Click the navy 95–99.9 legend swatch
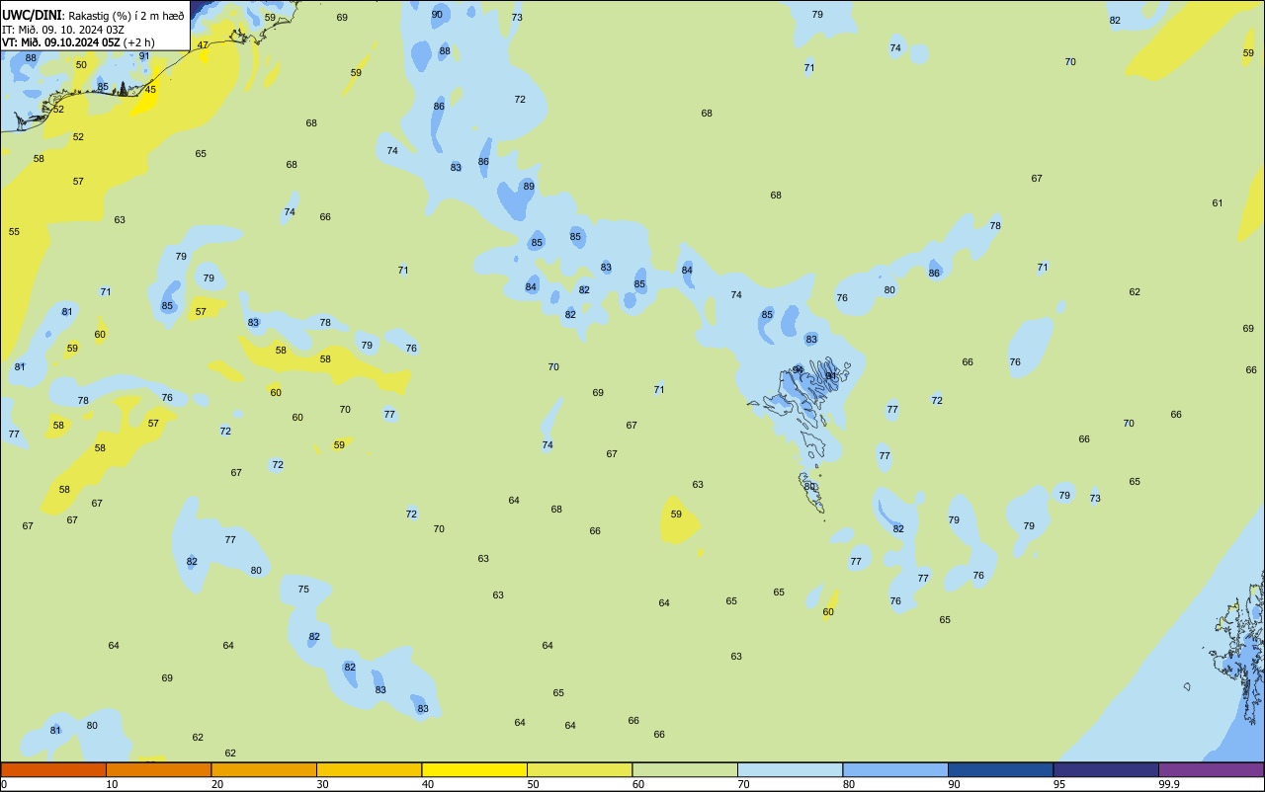1265x792 pixels. [1106, 769]
